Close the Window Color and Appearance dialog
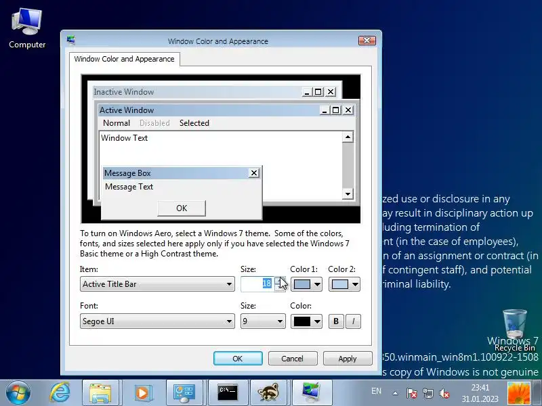This screenshot has height=406, width=542. pos(367,41)
